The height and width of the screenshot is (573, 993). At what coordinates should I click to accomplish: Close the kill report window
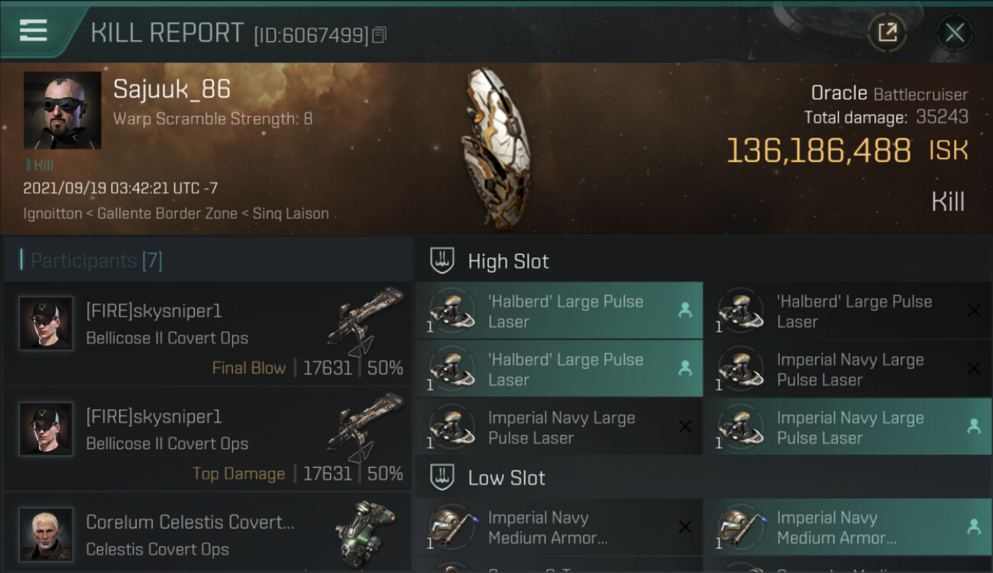(x=954, y=32)
